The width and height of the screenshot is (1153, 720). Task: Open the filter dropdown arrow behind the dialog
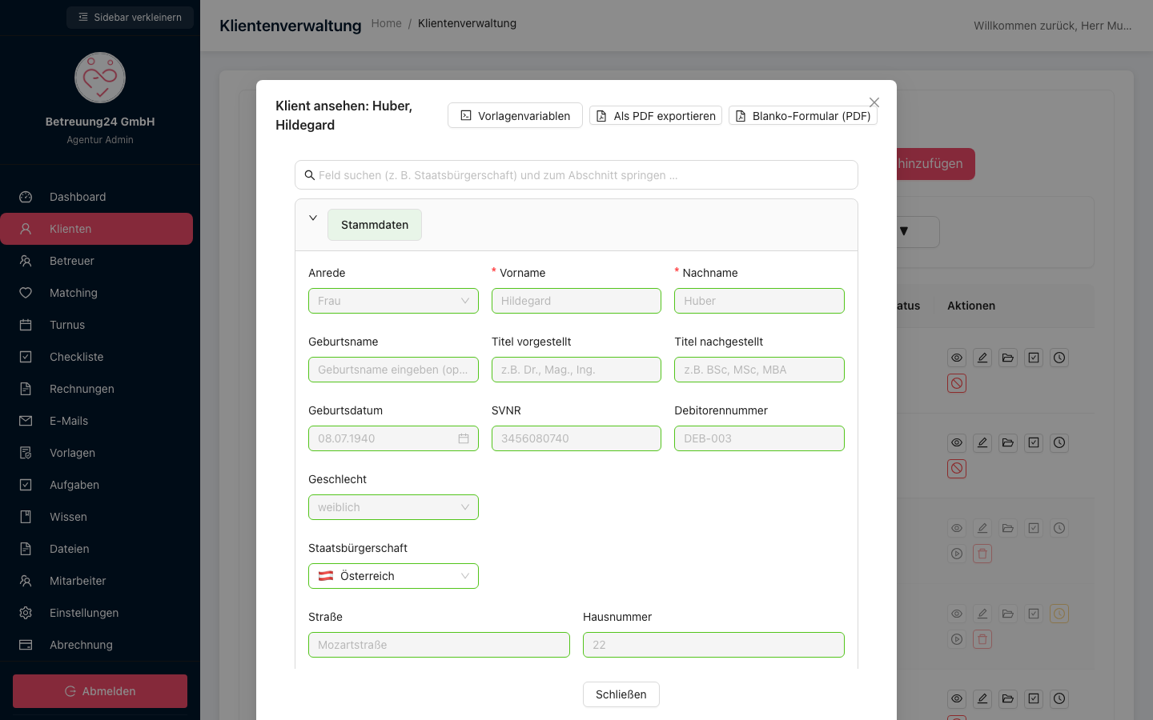[x=906, y=231]
